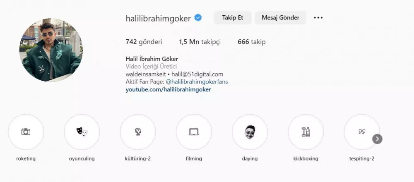
Task: Open the oyunculing theater masks highlight
Action: pyautogui.click(x=82, y=132)
